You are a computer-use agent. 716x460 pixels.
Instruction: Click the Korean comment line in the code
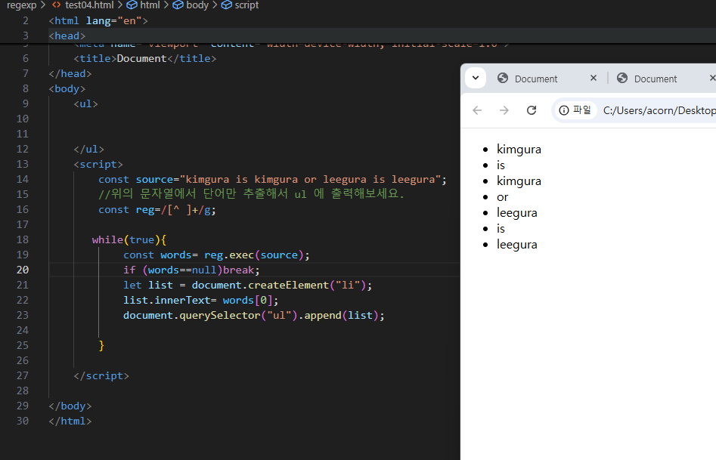[252, 194]
